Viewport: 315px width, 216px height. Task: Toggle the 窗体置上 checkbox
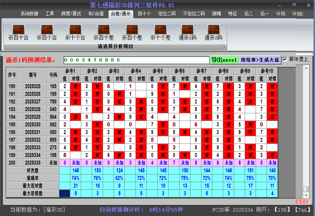point(285,59)
